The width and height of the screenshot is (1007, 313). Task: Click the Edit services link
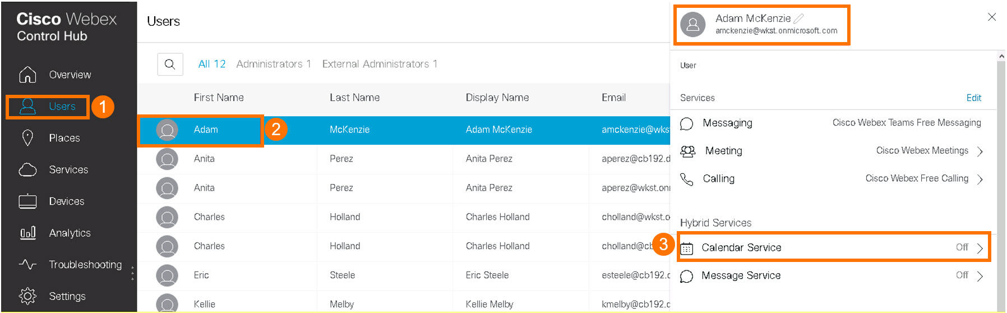[x=973, y=98]
